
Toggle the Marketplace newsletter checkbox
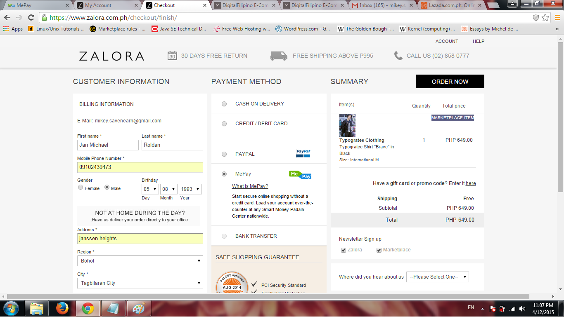[379, 250]
